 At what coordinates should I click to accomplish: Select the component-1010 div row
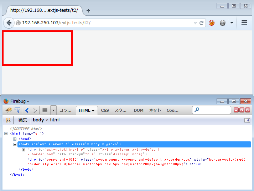pos(136,162)
